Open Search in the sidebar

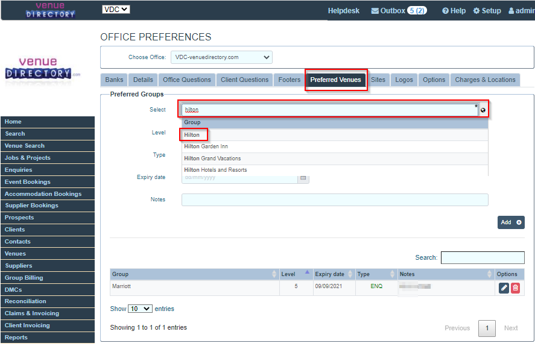(x=48, y=134)
